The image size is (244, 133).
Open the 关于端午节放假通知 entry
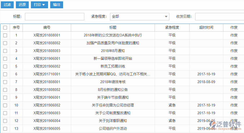(x=113, y=98)
